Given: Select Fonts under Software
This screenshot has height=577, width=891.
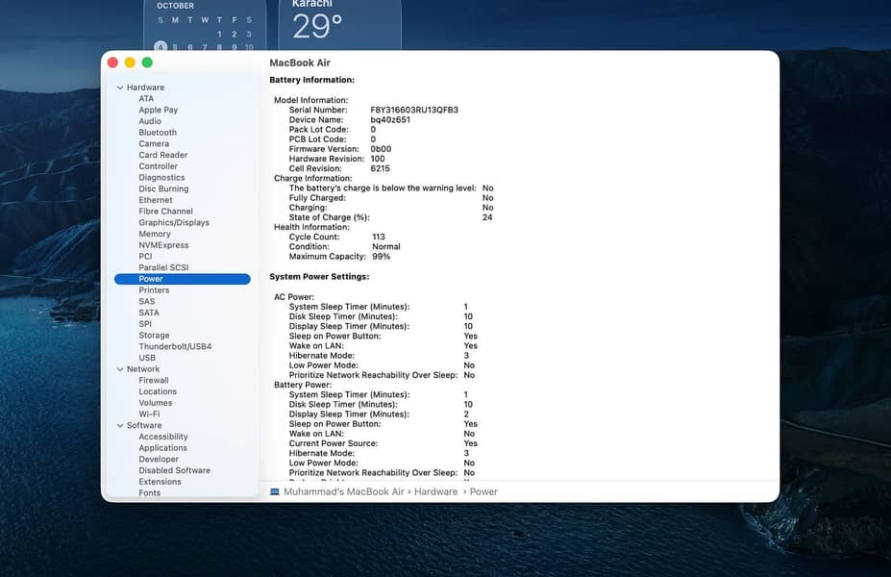Looking at the screenshot, I should click(x=149, y=493).
